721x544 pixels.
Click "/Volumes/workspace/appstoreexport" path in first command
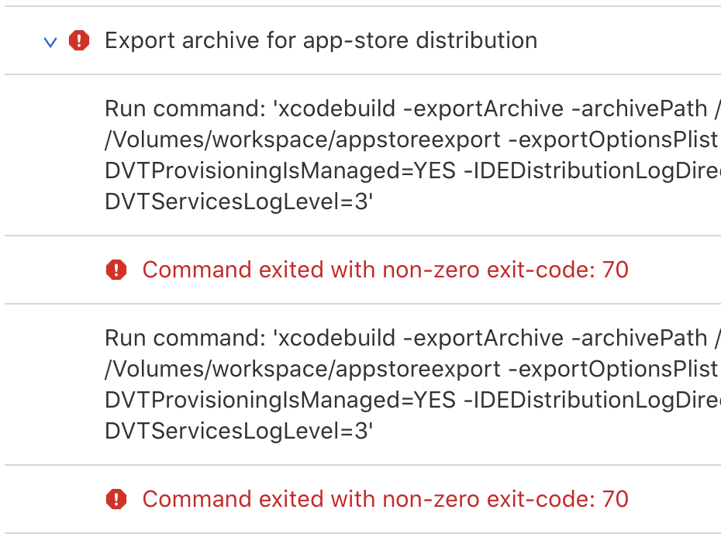pyautogui.click(x=302, y=139)
